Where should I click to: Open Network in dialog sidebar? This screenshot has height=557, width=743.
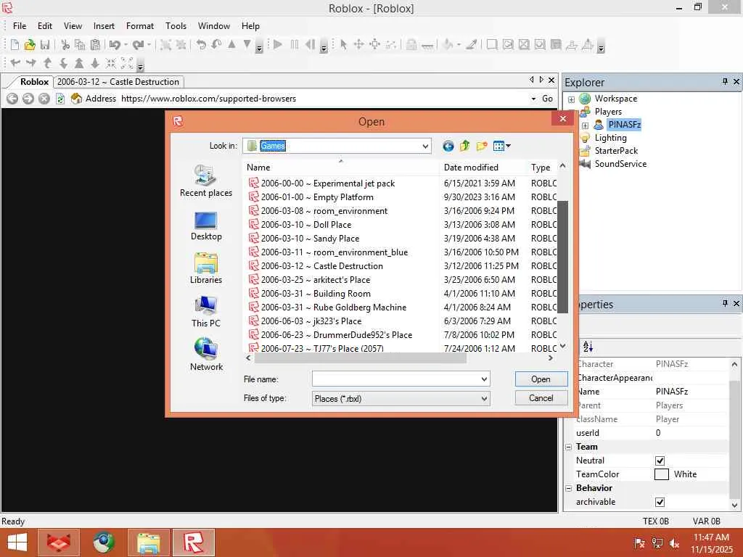coord(206,354)
